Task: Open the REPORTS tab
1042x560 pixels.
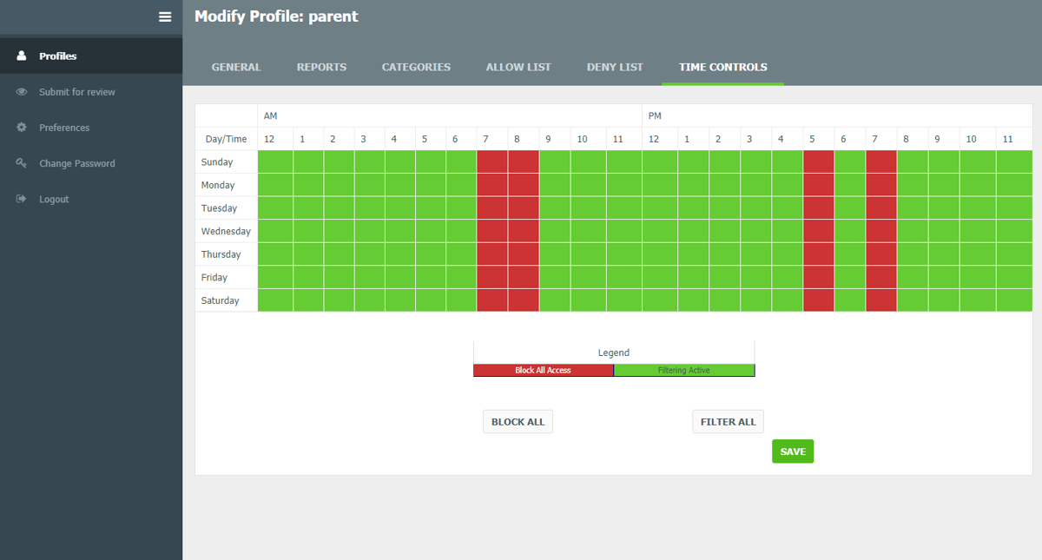Action: (x=321, y=67)
